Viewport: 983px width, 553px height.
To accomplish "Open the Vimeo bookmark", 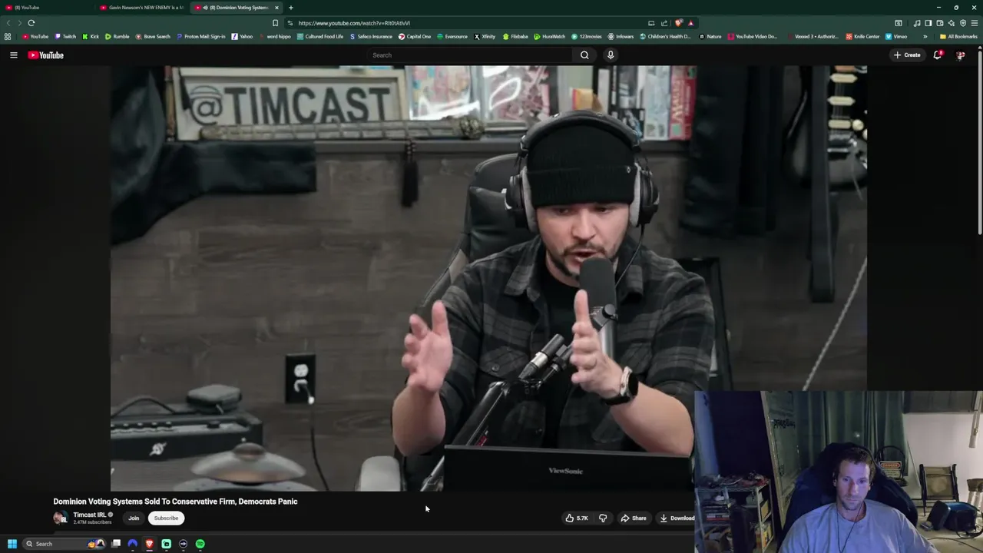I will click(896, 36).
